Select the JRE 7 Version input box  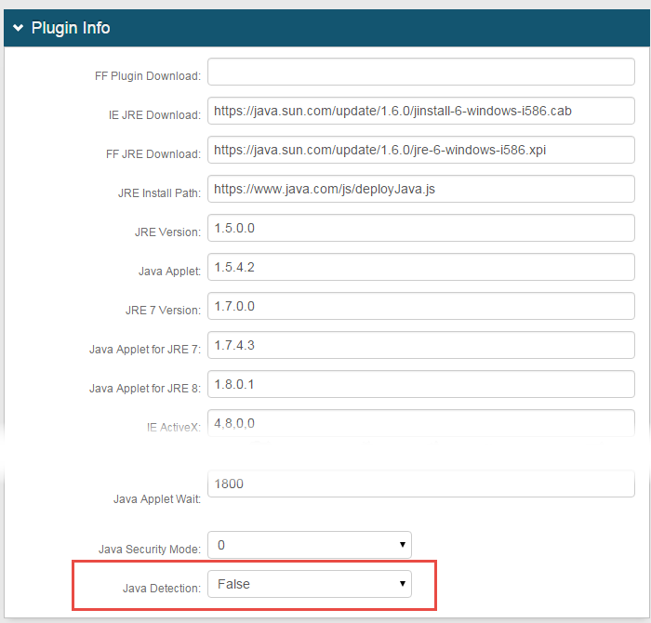pos(420,306)
